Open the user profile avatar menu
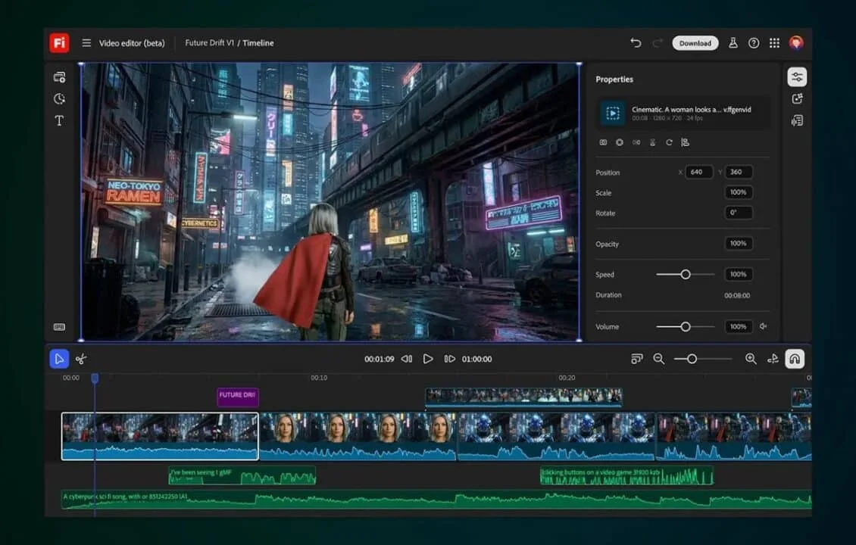 pyautogui.click(x=796, y=43)
